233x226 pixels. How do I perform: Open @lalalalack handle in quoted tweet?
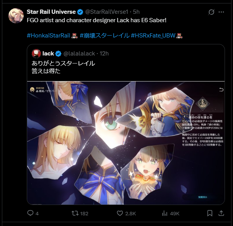[79, 54]
